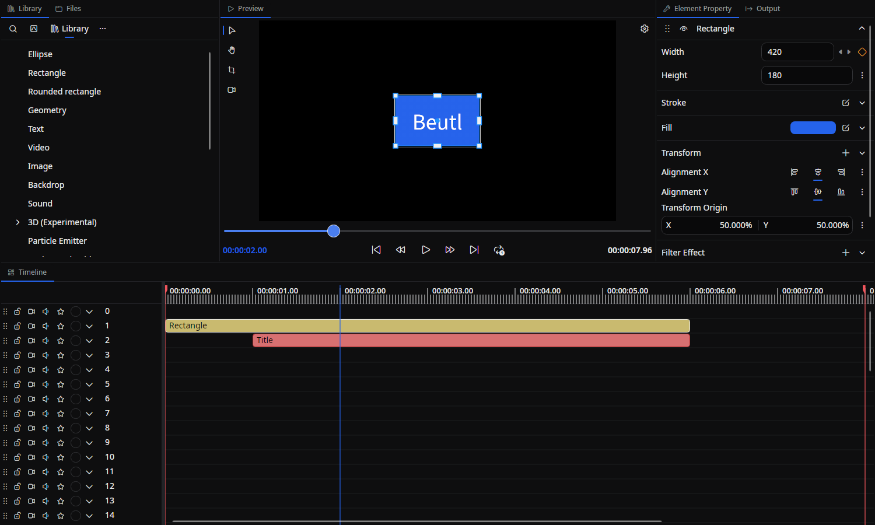This screenshot has width=875, height=525.
Task: Switch to the Output tab
Action: click(x=762, y=9)
